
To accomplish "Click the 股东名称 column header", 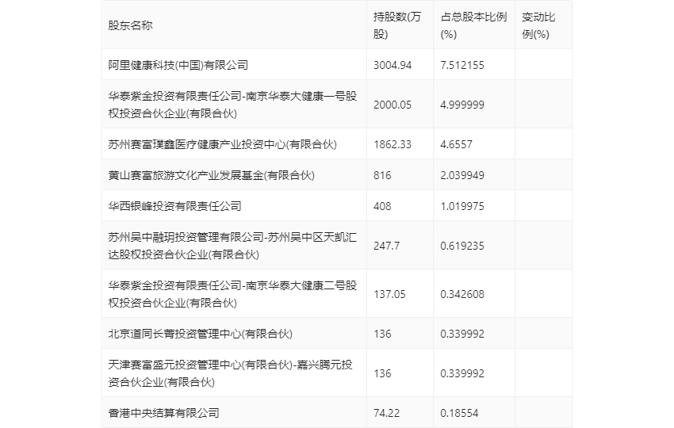I will (x=130, y=25).
